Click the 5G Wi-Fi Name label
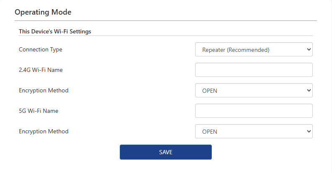The width and height of the screenshot is (332, 173). (39, 111)
